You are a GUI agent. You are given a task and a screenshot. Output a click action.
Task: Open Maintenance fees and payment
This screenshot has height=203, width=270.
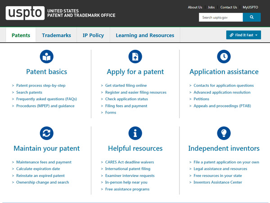(44, 162)
